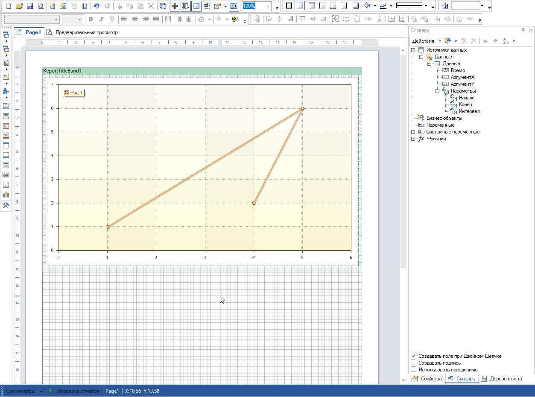The image size is (535, 397).
Task: Uncheck Создавать поле при Двойном Щелчке
Action: [413, 356]
